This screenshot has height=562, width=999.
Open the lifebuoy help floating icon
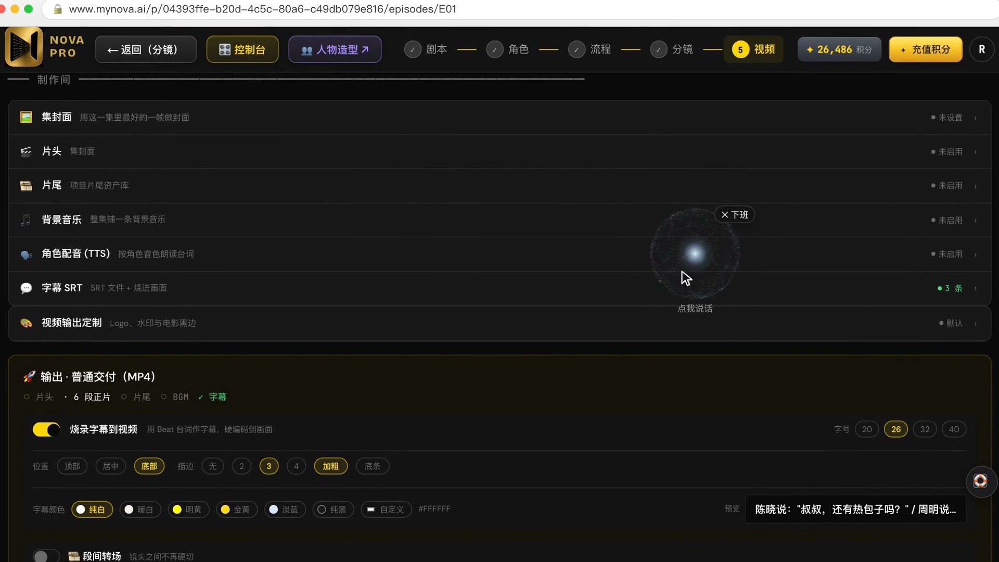pyautogui.click(x=980, y=481)
